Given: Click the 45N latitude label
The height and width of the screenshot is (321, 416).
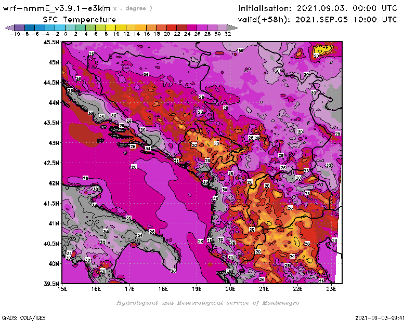Looking at the screenshot, I should coord(54,62).
